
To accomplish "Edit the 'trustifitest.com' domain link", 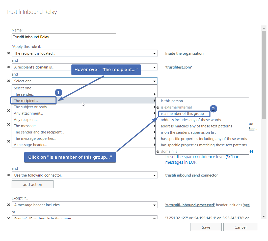I will pos(178,67).
